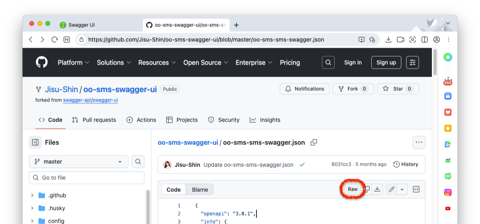Switch to the Code view toggle
Screen dimensions: 480x224
coord(173,189)
